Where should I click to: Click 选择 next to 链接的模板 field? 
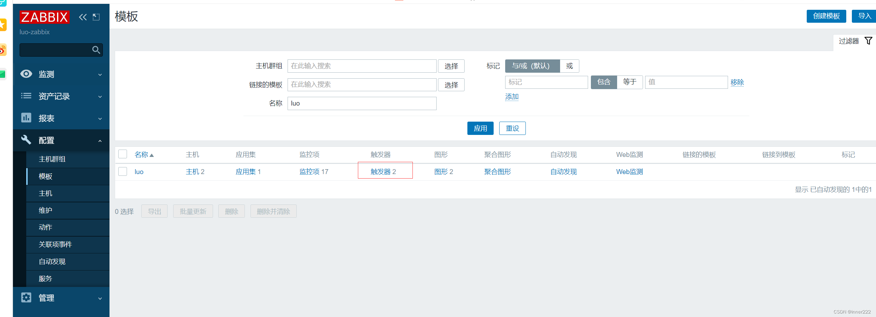pyautogui.click(x=451, y=85)
